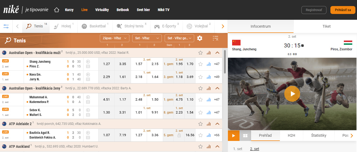Open live stream icon for Muhammad A. match

88,97
